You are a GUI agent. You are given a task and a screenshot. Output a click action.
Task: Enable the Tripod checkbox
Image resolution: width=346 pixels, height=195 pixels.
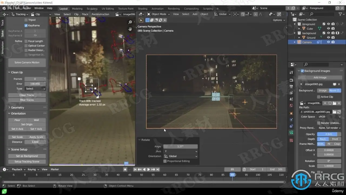click(26, 20)
